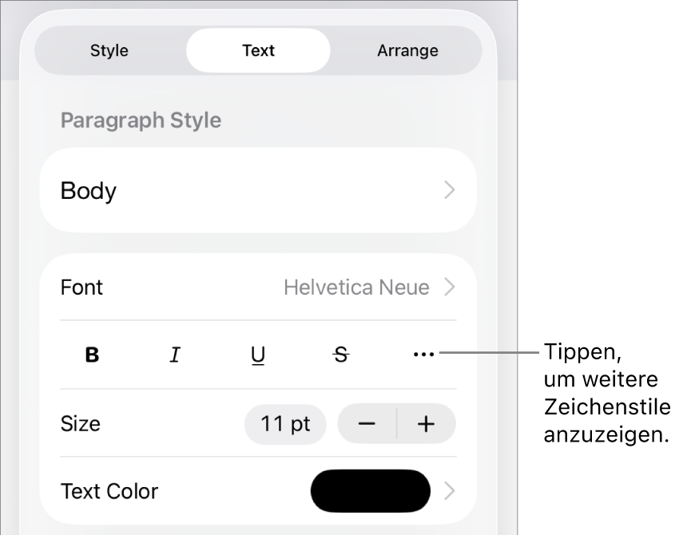This screenshot has width=691, height=535.
Task: Open more text options ellipsis
Action: (x=423, y=355)
